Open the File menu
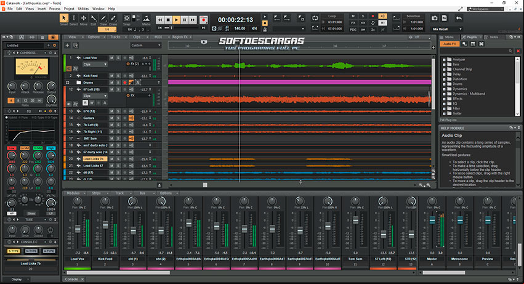The height and width of the screenshot is (284, 524). 10,9
